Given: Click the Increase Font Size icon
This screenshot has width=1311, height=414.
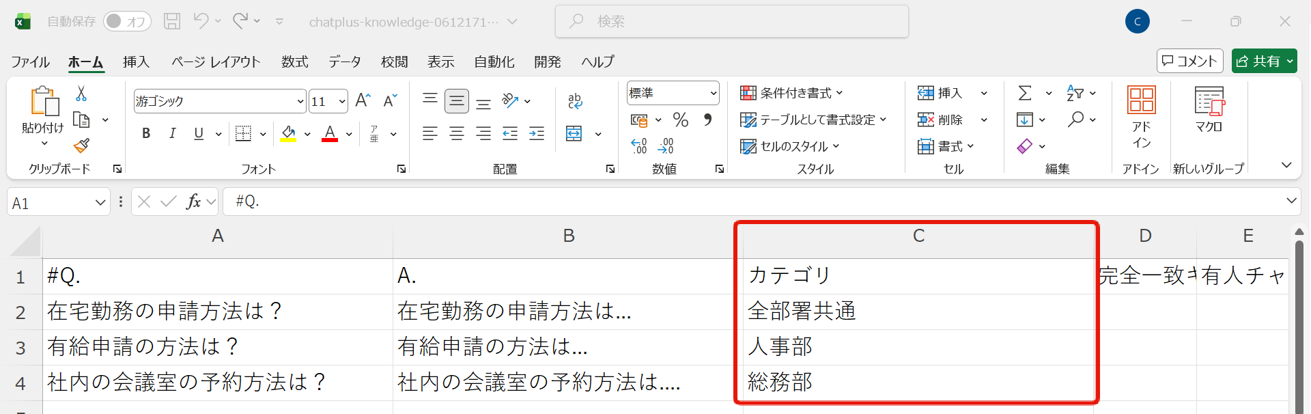Looking at the screenshot, I should (363, 101).
